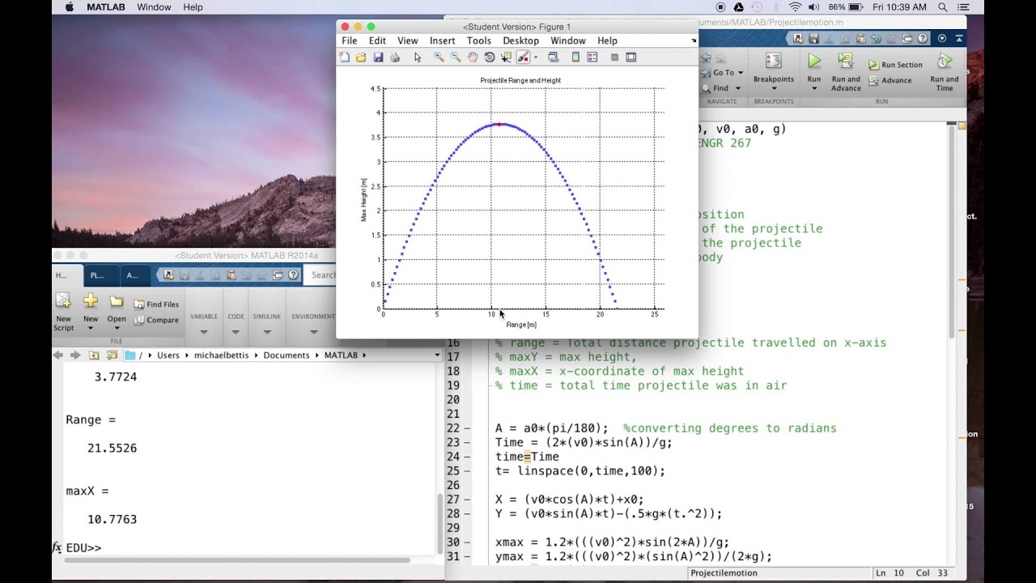Viewport: 1036px width, 583px height.
Task: Click the Run and Time button
Action: point(945,72)
